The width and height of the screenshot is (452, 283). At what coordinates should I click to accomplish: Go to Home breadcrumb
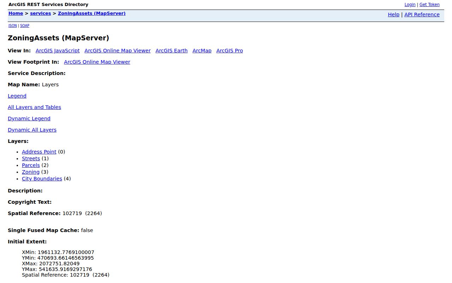(x=16, y=13)
